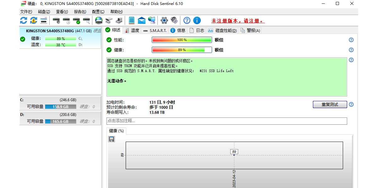Click the disk icon with clock
The height and width of the screenshot is (188, 377).
(x=67, y=21)
